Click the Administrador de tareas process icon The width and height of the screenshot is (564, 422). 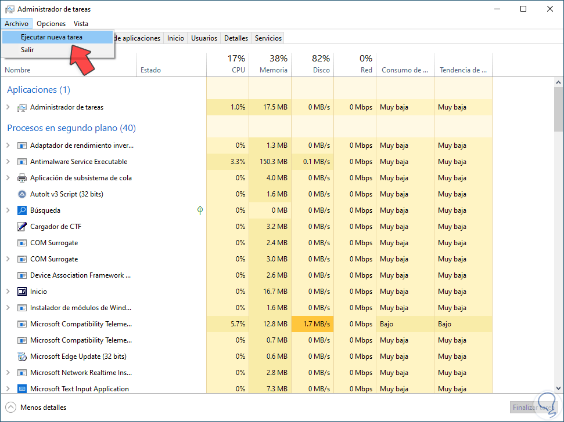click(x=22, y=107)
